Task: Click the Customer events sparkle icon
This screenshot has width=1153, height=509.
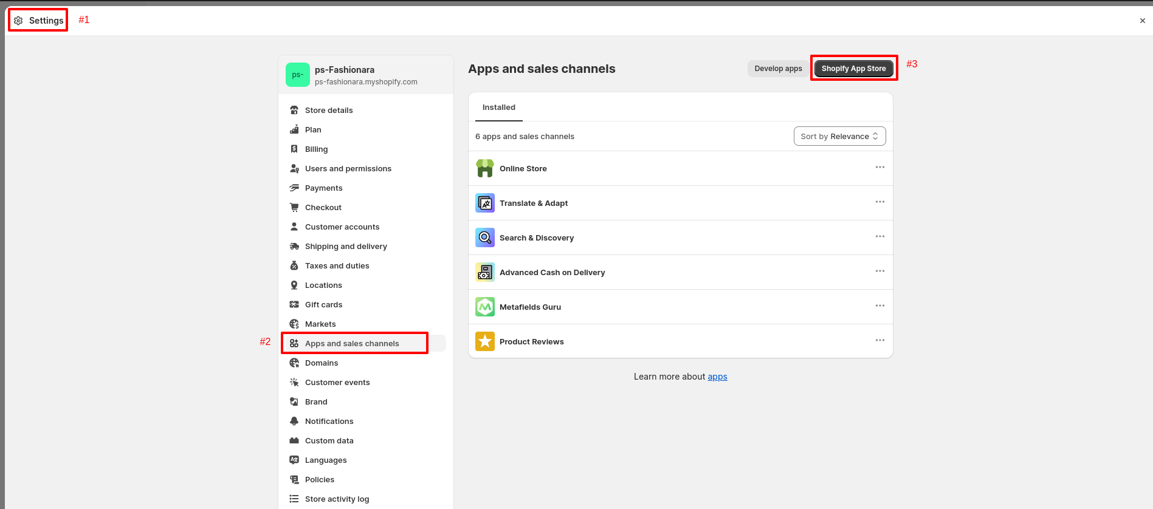Action: tap(294, 382)
